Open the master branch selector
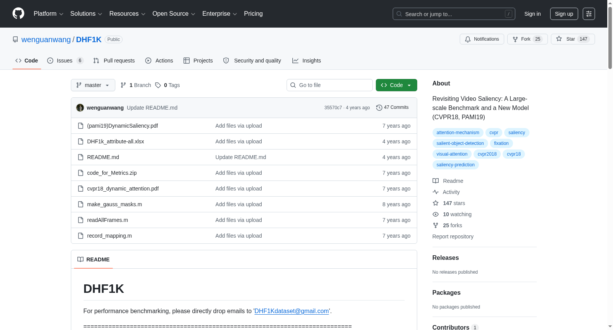Viewport: 613px width, 330px height. click(x=93, y=85)
